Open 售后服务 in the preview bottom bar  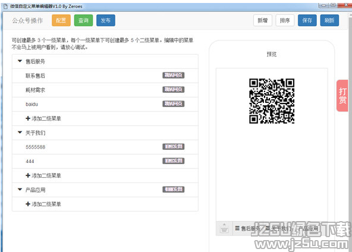[x=247, y=228]
